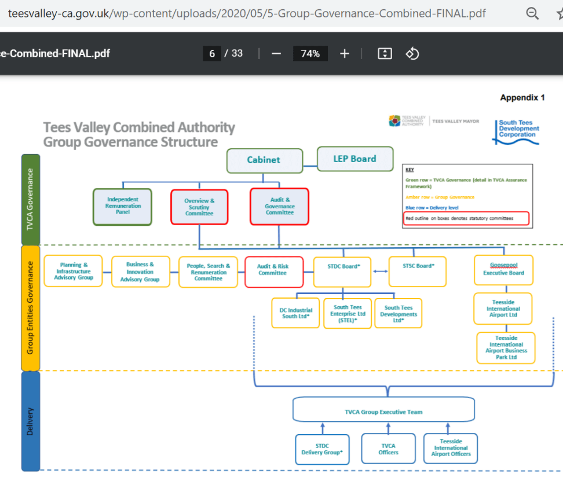
Task: Select Audit & Governance Committee box
Action: (x=279, y=206)
